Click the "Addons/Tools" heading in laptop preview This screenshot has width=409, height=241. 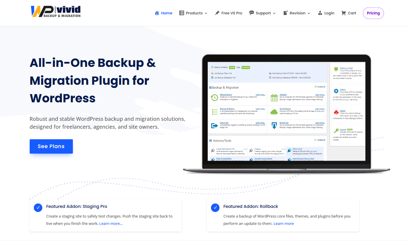pyautogui.click(x=222, y=141)
